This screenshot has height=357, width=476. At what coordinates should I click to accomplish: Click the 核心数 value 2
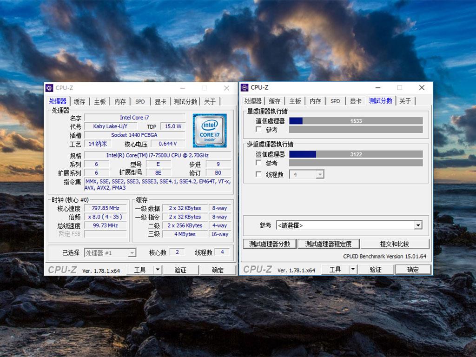(177, 252)
